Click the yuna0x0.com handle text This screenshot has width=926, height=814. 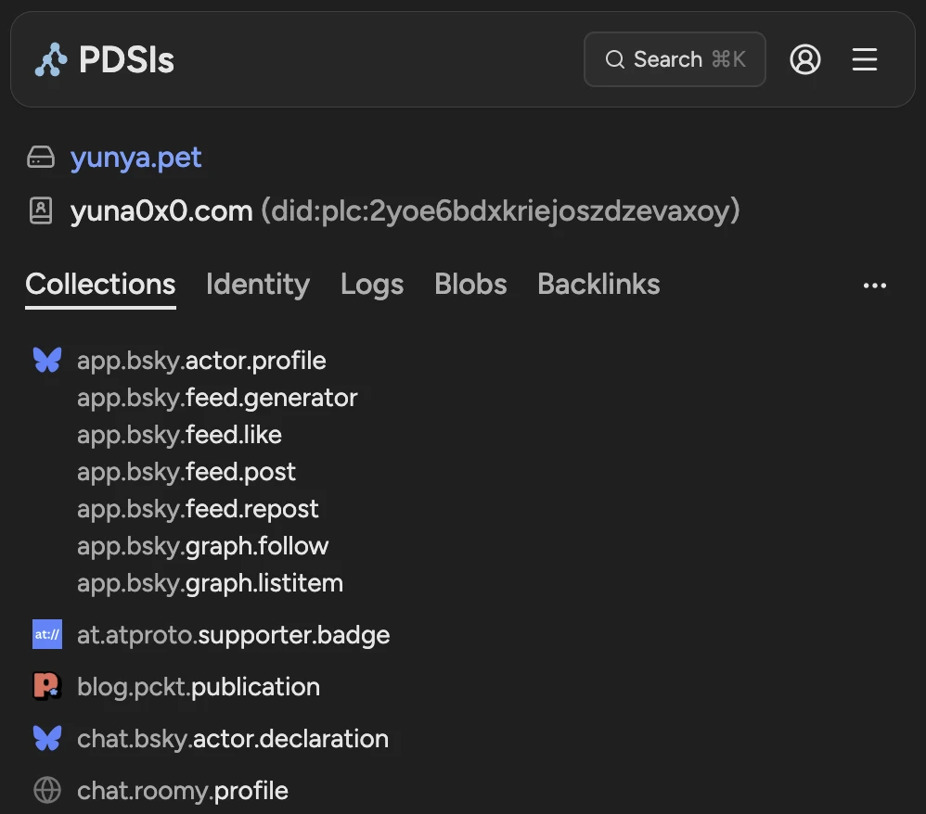pos(161,211)
